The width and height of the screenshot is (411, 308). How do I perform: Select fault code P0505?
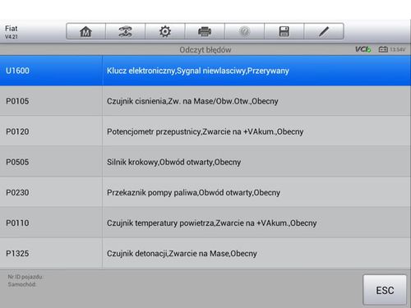point(17,162)
